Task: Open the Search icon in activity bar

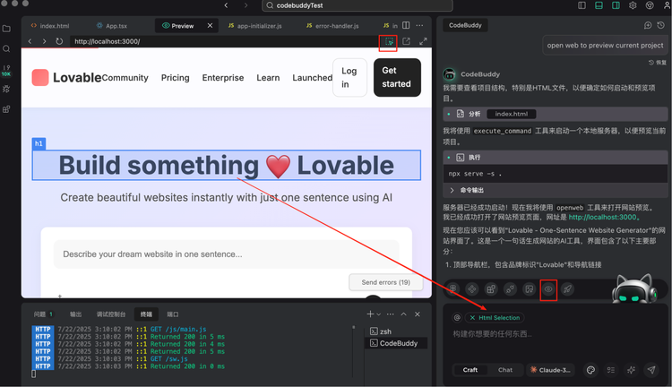Action: [x=6, y=48]
